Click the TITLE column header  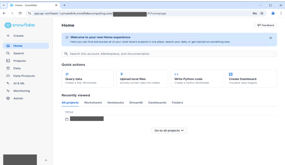(69, 112)
